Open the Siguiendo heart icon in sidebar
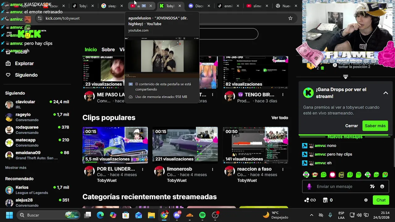 8,75
